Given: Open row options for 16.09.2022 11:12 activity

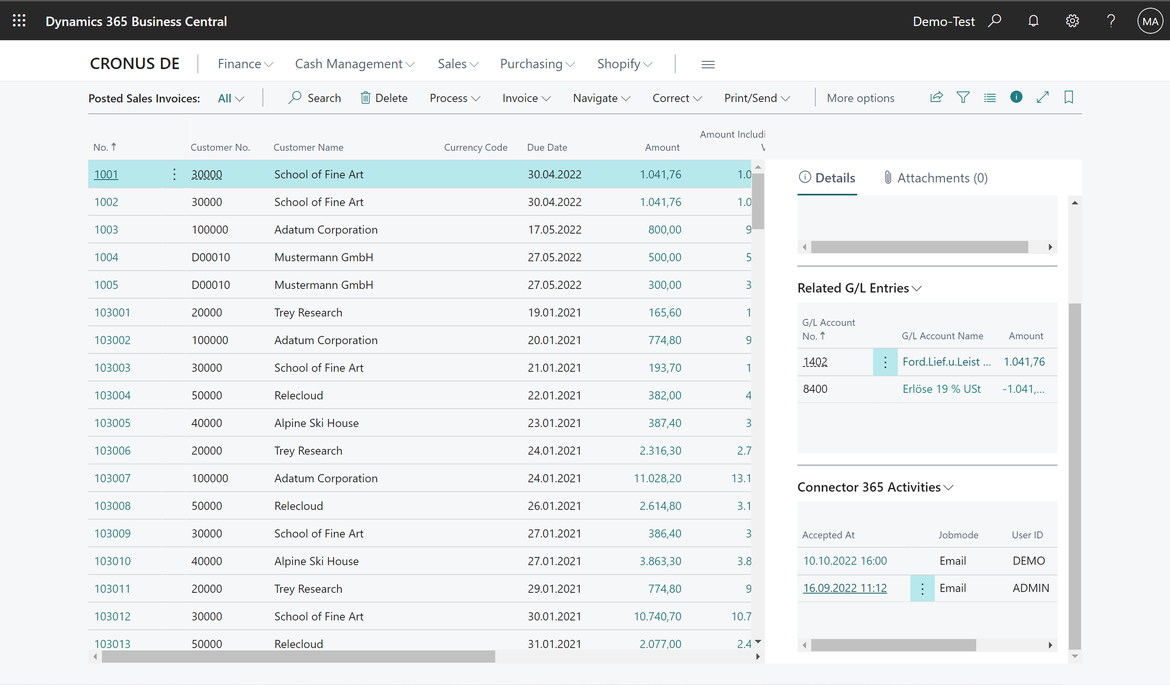Looking at the screenshot, I should coord(922,588).
